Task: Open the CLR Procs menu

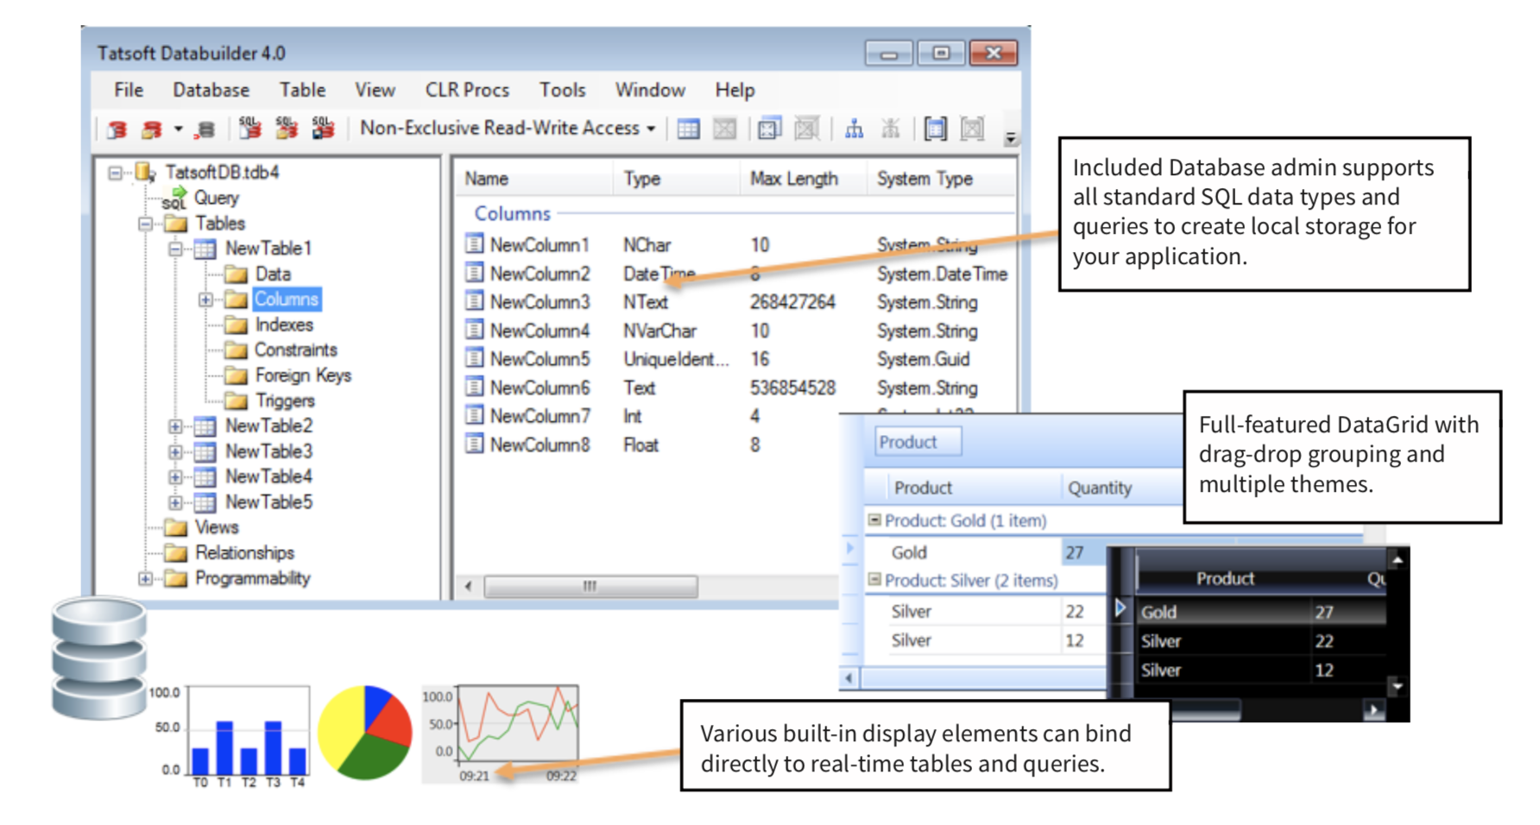Action: tap(467, 90)
